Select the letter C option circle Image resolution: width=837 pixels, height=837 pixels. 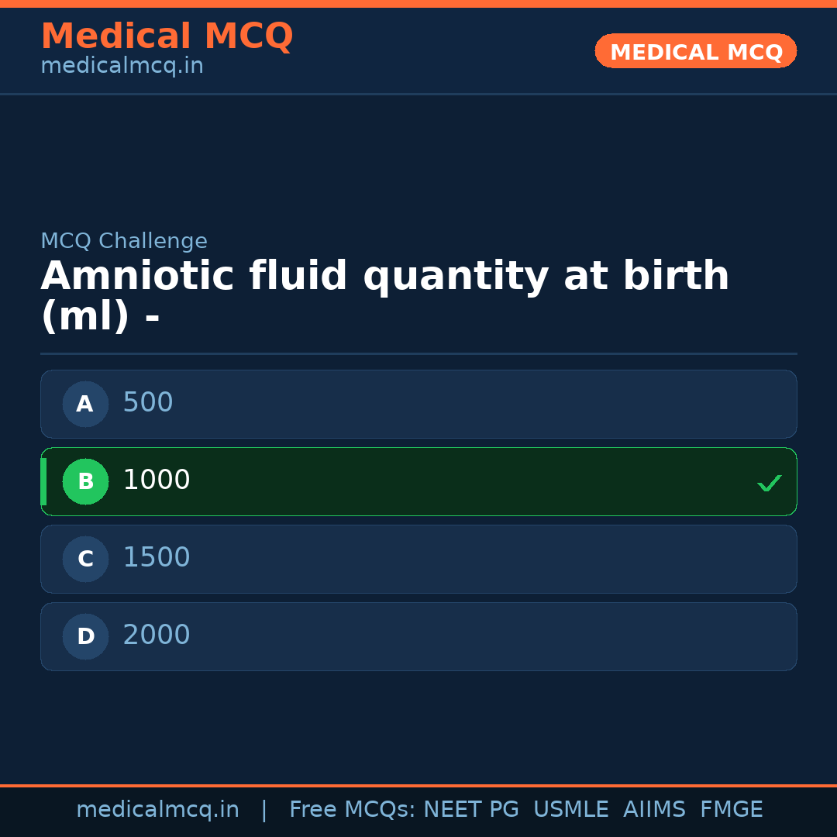tap(85, 559)
